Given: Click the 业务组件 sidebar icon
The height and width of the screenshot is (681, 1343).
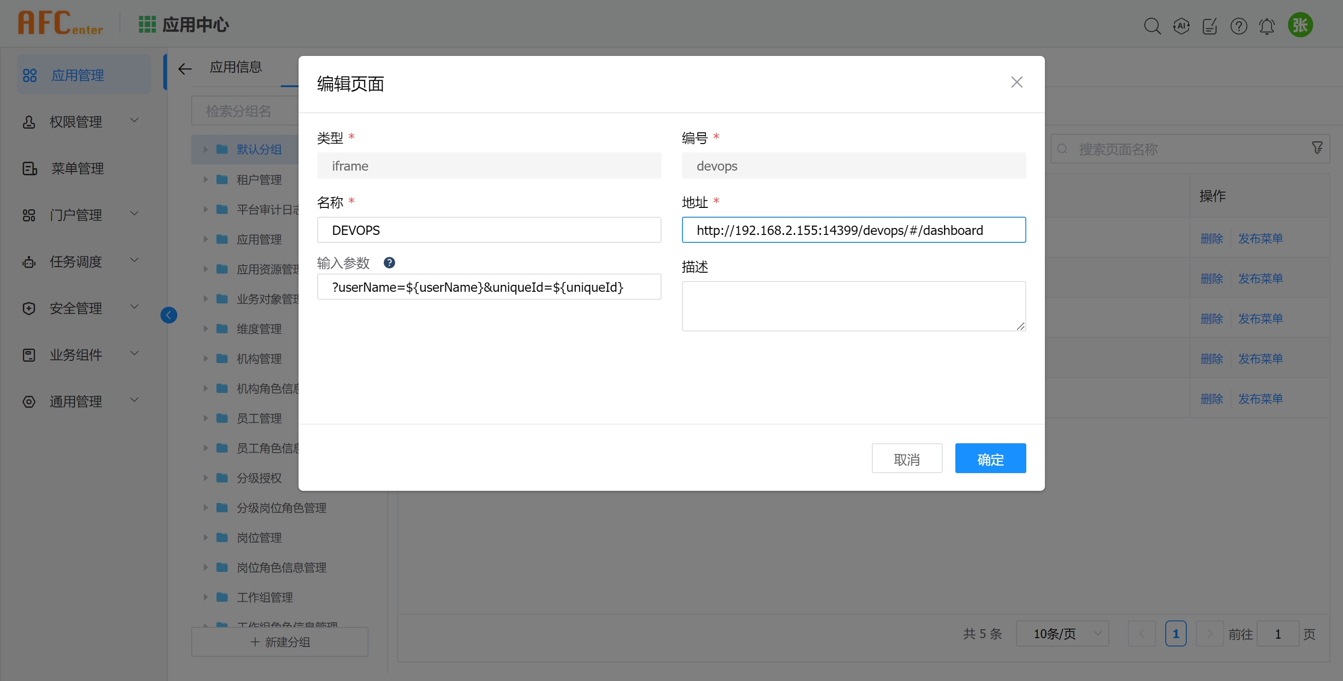Looking at the screenshot, I should tap(29, 355).
